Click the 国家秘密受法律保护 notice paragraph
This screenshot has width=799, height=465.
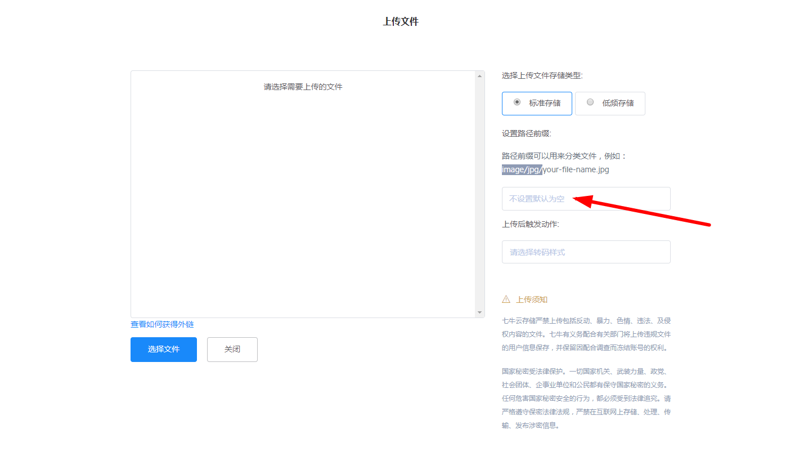click(586, 399)
